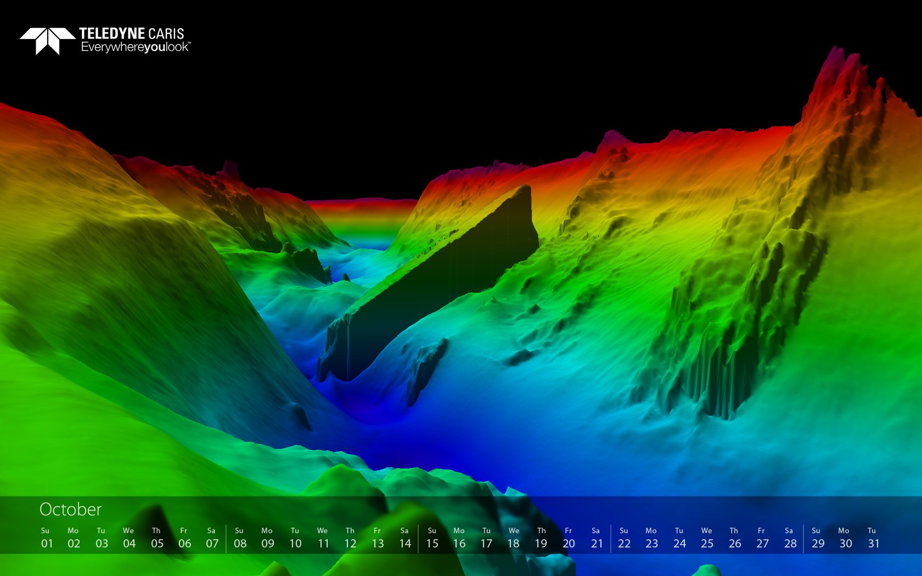
Task: Select date 26 in the calendar strip
Action: (735, 544)
